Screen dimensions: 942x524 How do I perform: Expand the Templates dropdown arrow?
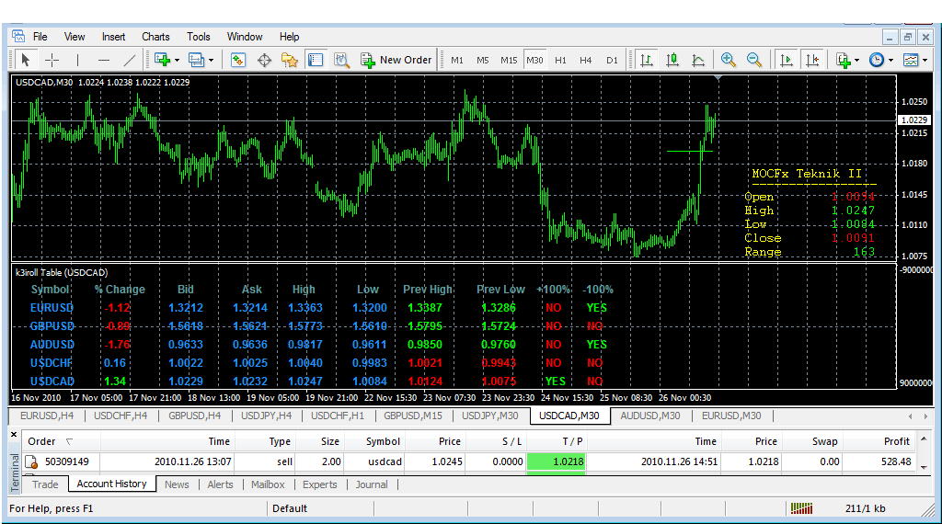(925, 61)
